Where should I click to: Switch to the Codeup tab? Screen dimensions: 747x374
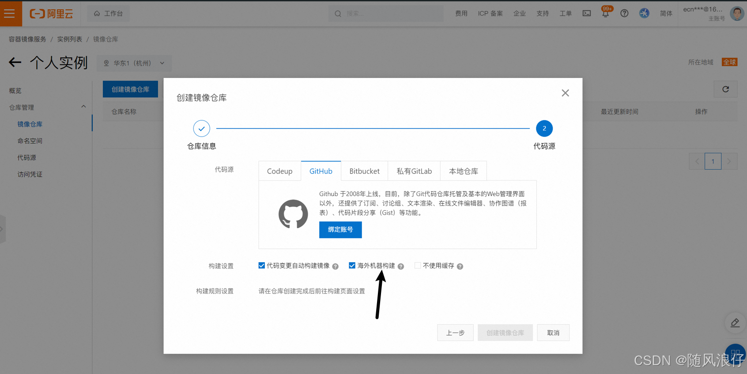pos(280,171)
